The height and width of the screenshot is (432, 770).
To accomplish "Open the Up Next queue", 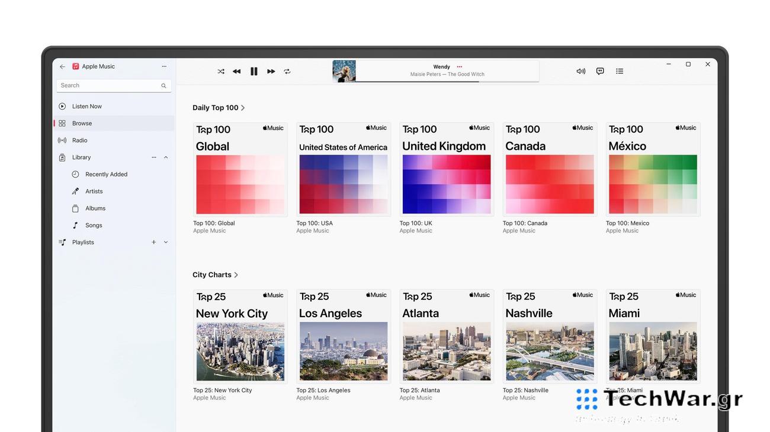I will (x=620, y=71).
